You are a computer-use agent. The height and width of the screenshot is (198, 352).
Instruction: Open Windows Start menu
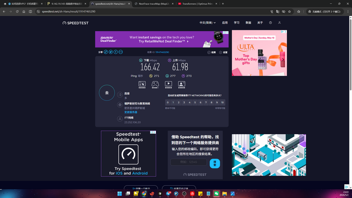point(120,194)
